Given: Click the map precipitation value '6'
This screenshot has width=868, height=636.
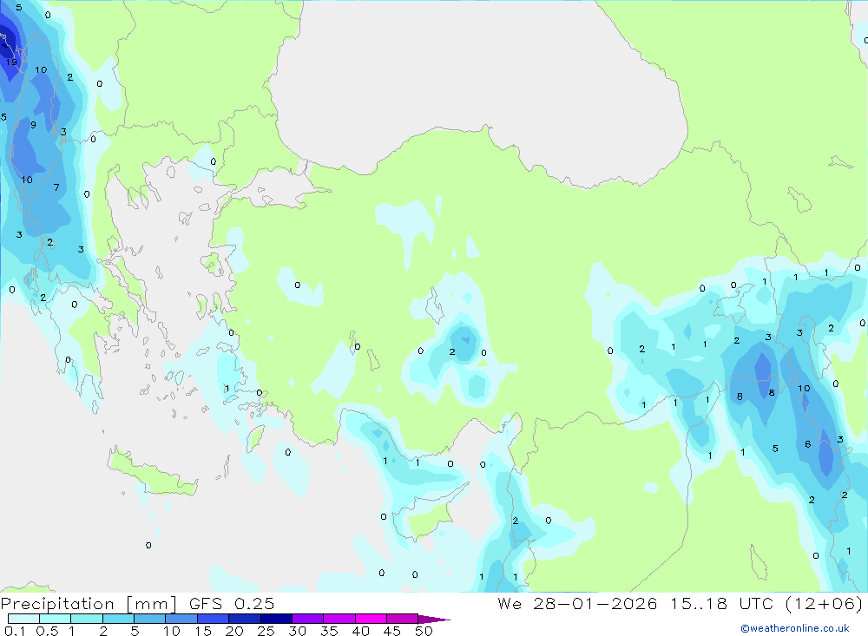Looking at the screenshot, I should [807, 444].
